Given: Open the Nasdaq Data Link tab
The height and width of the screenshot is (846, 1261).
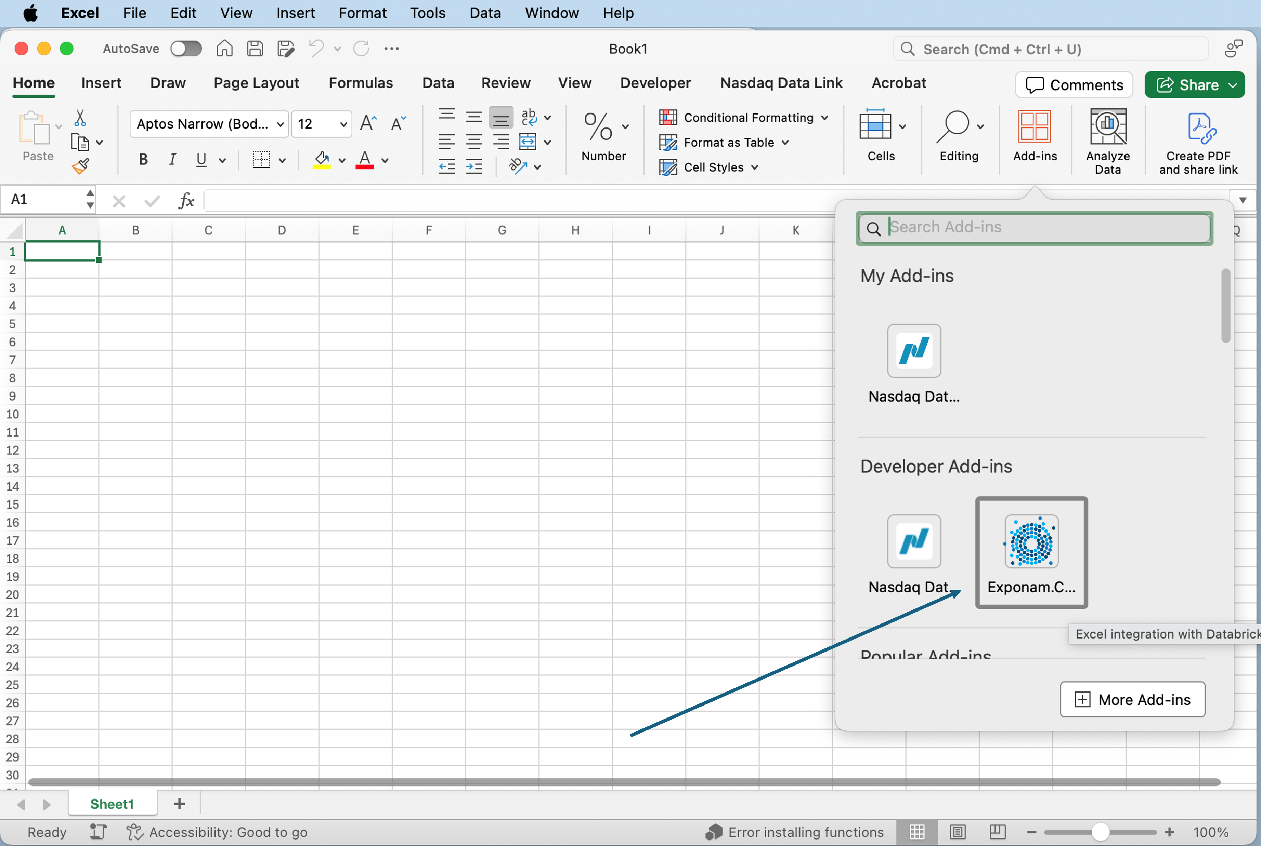Looking at the screenshot, I should [x=781, y=83].
